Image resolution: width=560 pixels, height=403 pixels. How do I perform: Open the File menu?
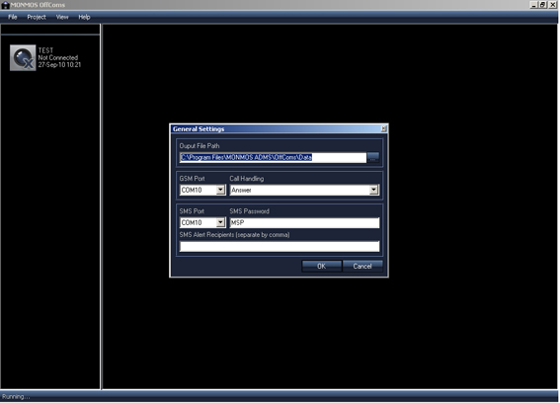(x=13, y=17)
